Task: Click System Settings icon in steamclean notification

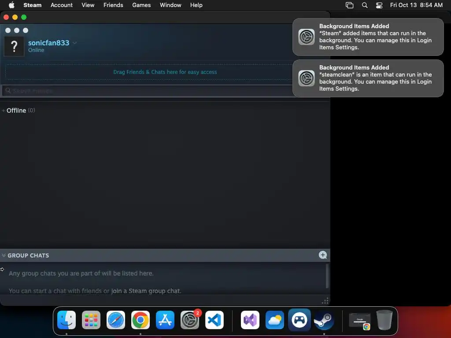Action: pyautogui.click(x=307, y=78)
